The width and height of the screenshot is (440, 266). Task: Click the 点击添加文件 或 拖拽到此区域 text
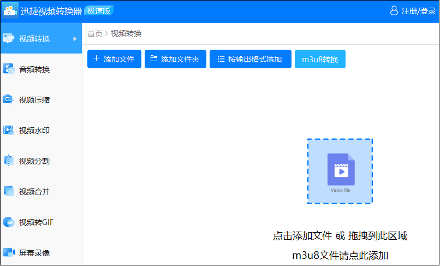(x=340, y=235)
